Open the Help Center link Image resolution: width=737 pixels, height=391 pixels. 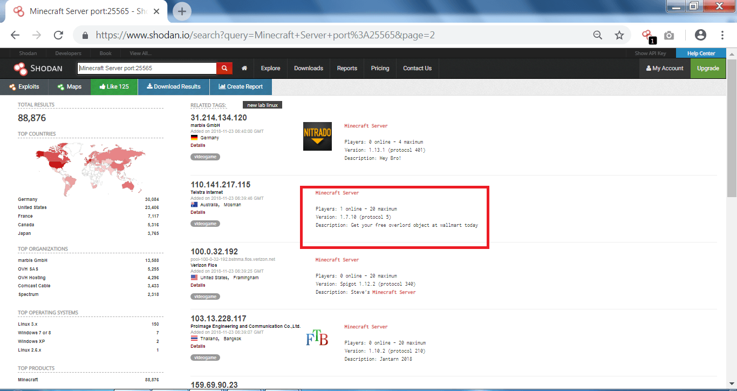tap(701, 53)
